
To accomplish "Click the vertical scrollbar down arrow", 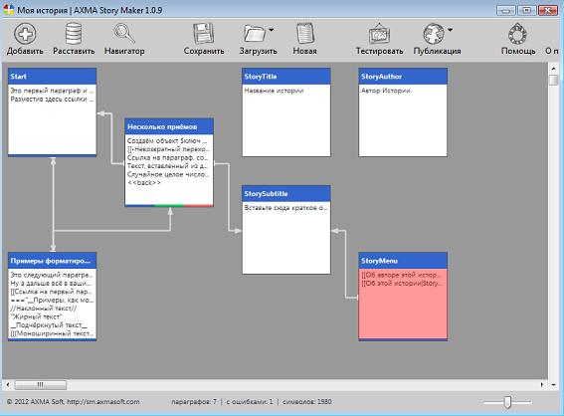I will tap(553, 385).
